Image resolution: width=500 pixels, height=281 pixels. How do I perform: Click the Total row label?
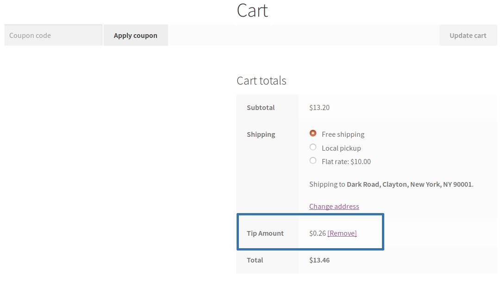pos(255,260)
